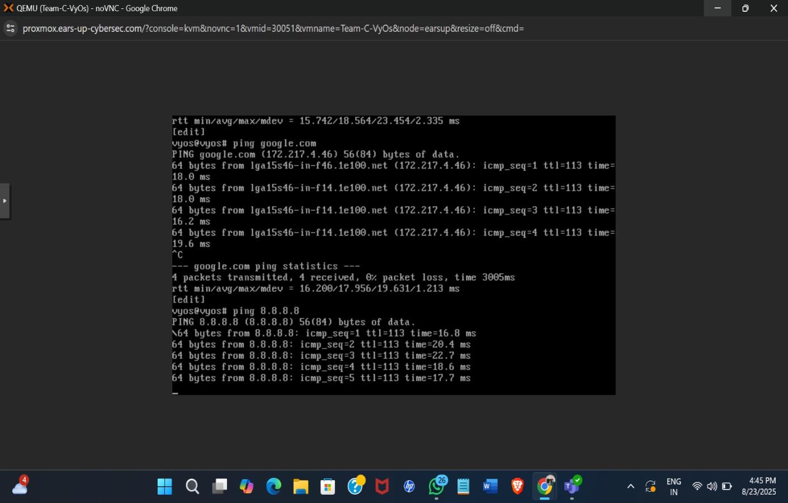The width and height of the screenshot is (788, 503).
Task: Open Copilot from the taskbar
Action: 247,486
